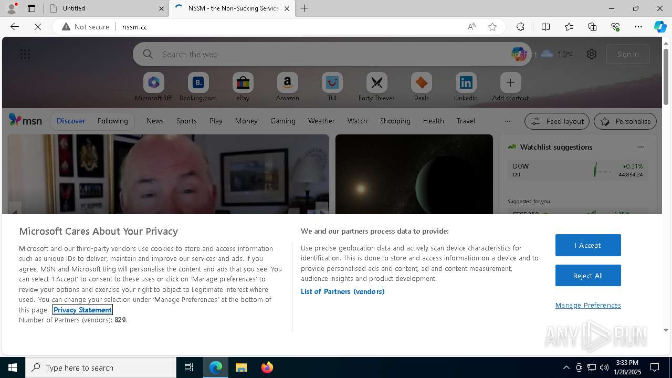The width and height of the screenshot is (672, 378).
Task: Open Edge Settings and more menu
Action: (638, 27)
